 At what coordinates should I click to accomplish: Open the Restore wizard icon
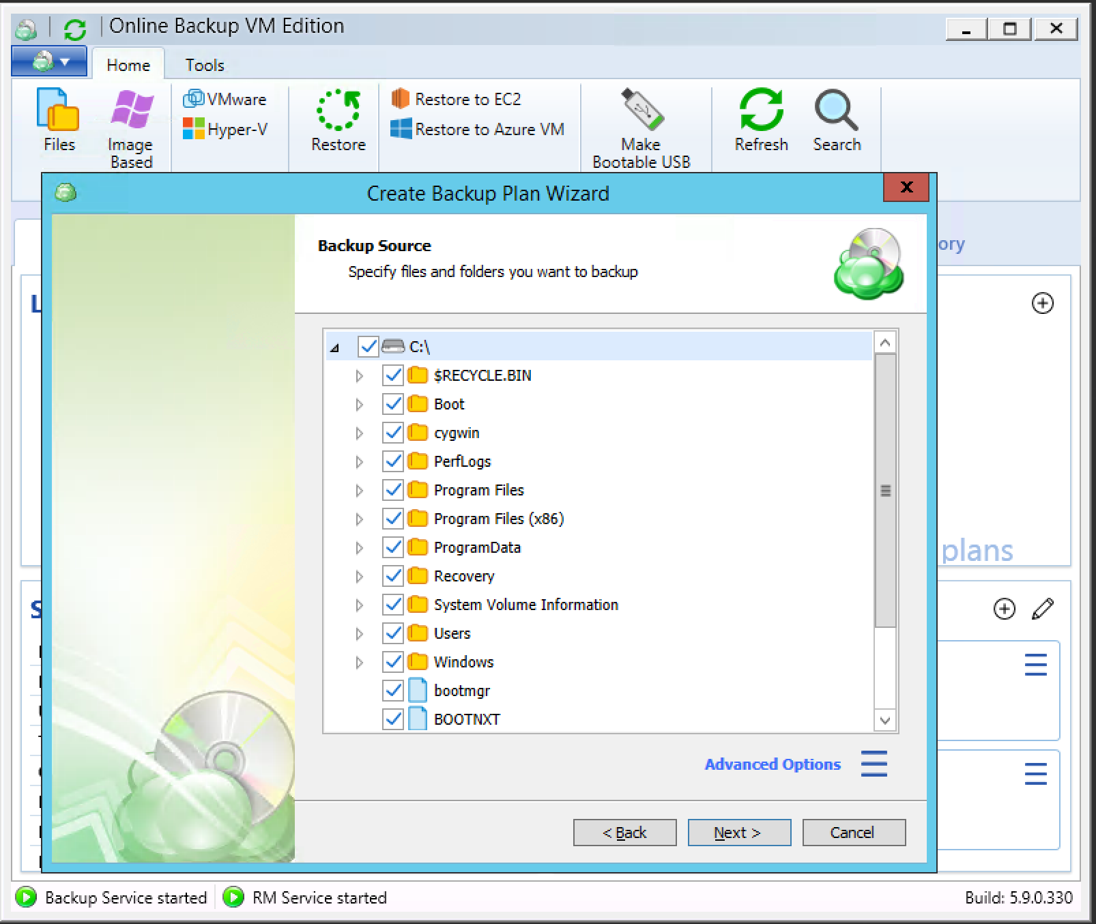pos(338,119)
